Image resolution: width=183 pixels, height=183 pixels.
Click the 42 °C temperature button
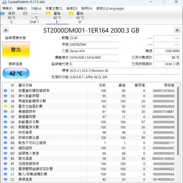[x=16, y=73]
